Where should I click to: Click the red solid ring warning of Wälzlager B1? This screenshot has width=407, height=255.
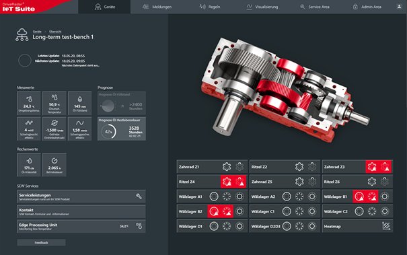pyautogui.click(x=359, y=196)
